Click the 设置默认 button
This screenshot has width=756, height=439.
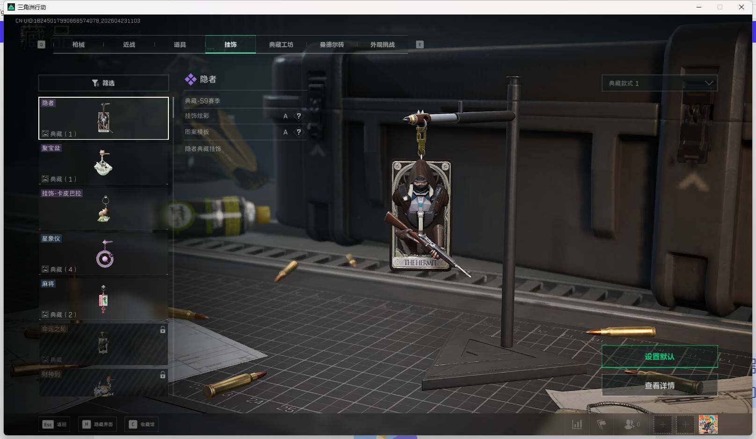[x=660, y=357]
